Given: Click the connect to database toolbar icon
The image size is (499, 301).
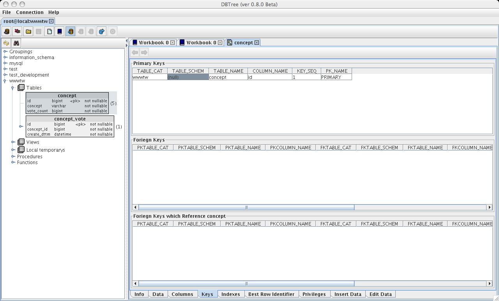Looking at the screenshot, I should click(7, 31).
